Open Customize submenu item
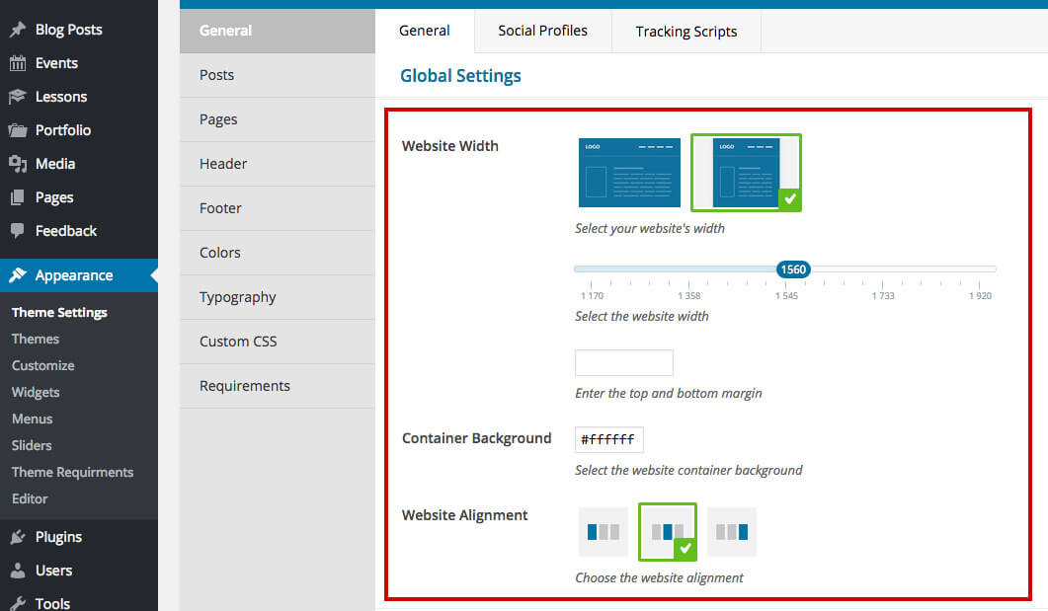The image size is (1048, 611). coord(42,365)
